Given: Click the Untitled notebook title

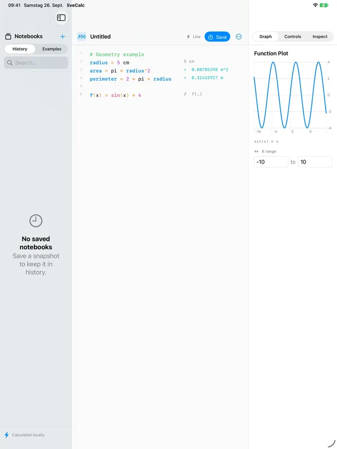Looking at the screenshot, I should (100, 36).
